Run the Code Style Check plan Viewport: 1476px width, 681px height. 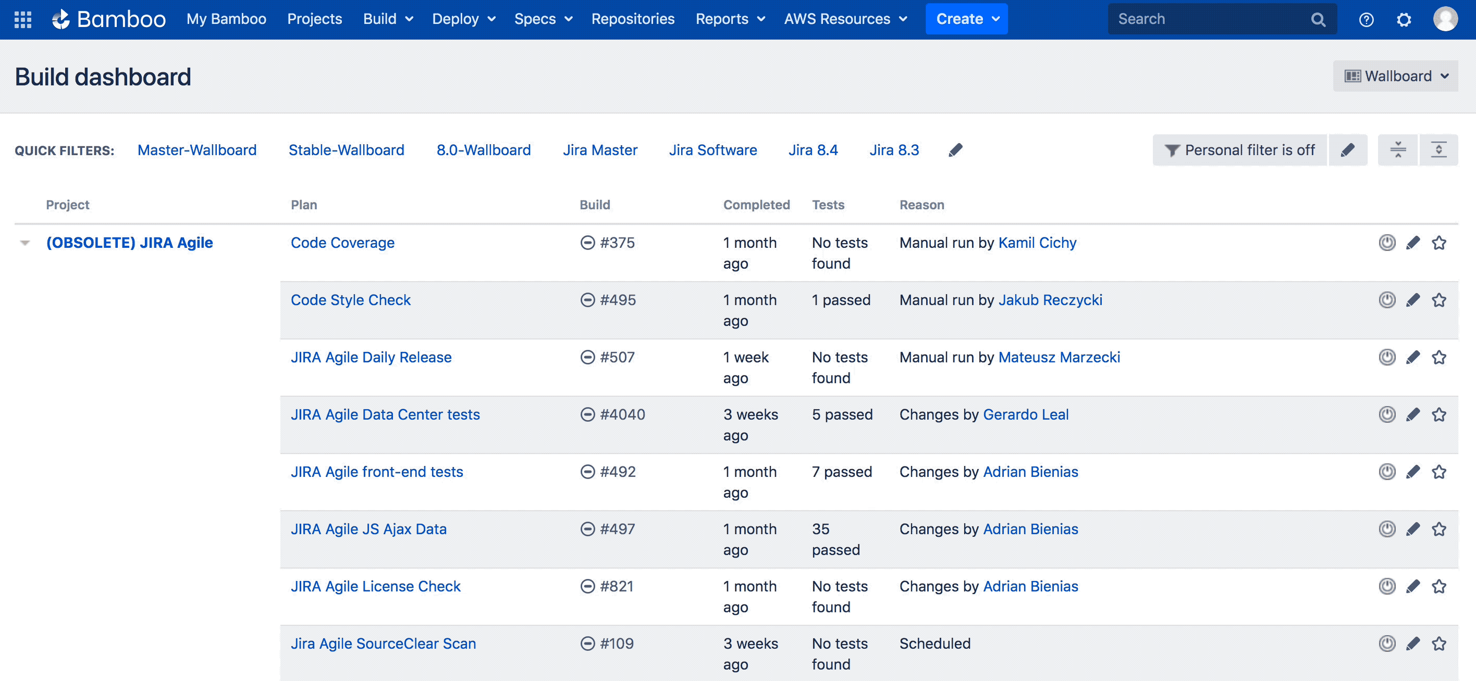(x=1386, y=300)
